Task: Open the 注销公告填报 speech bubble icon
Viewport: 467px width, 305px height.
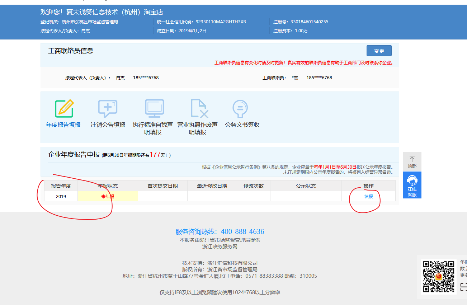Action: [108, 109]
